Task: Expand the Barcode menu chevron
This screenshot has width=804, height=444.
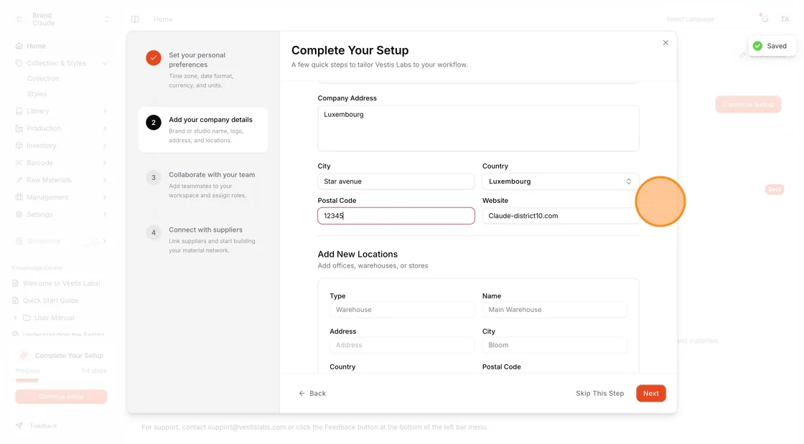Action: 105,163
